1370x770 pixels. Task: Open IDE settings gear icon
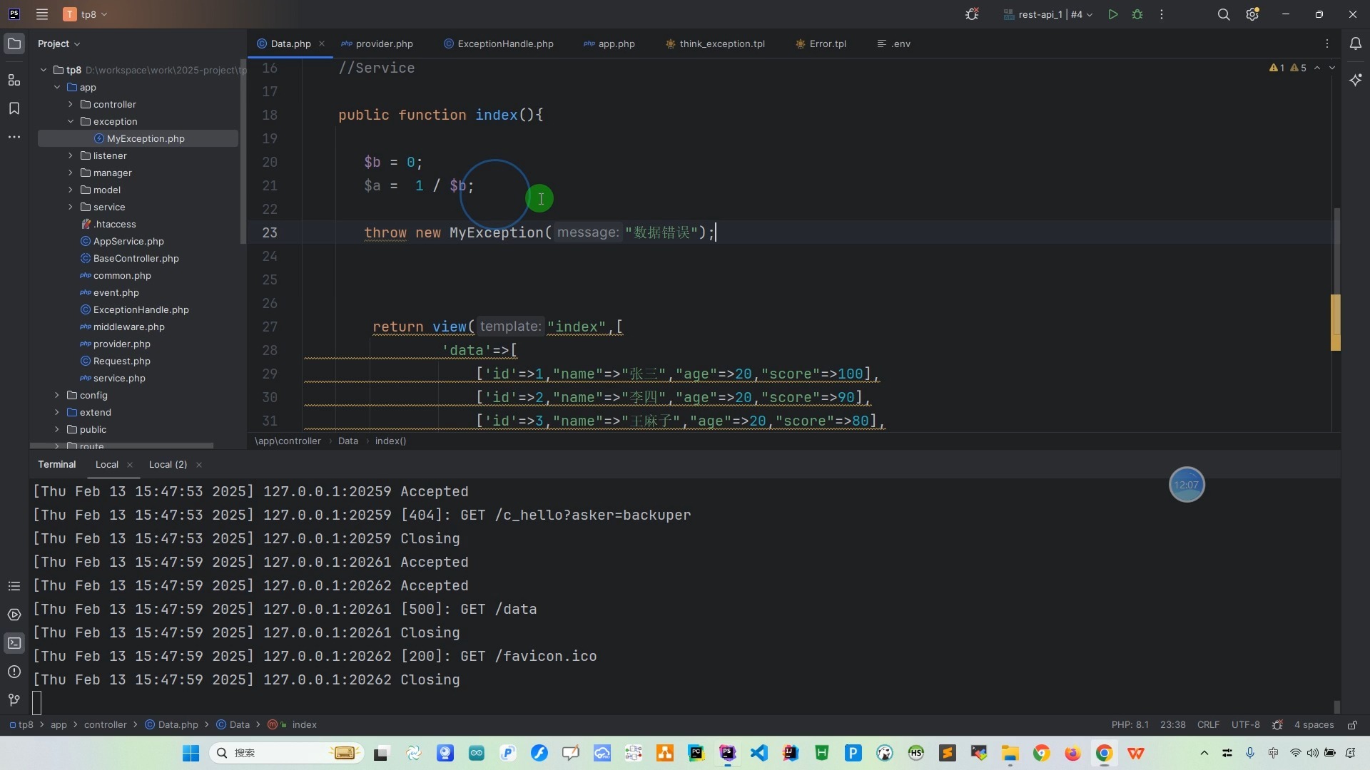point(1253,14)
